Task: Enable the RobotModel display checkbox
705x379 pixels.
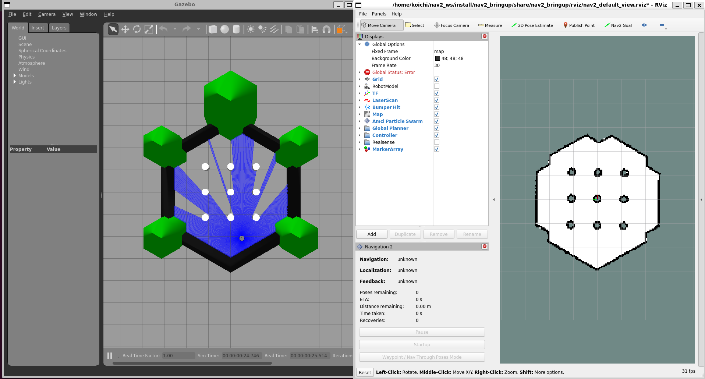Action: pos(436,86)
